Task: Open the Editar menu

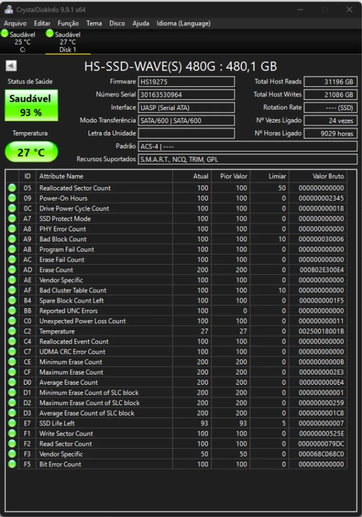Action: click(42, 23)
